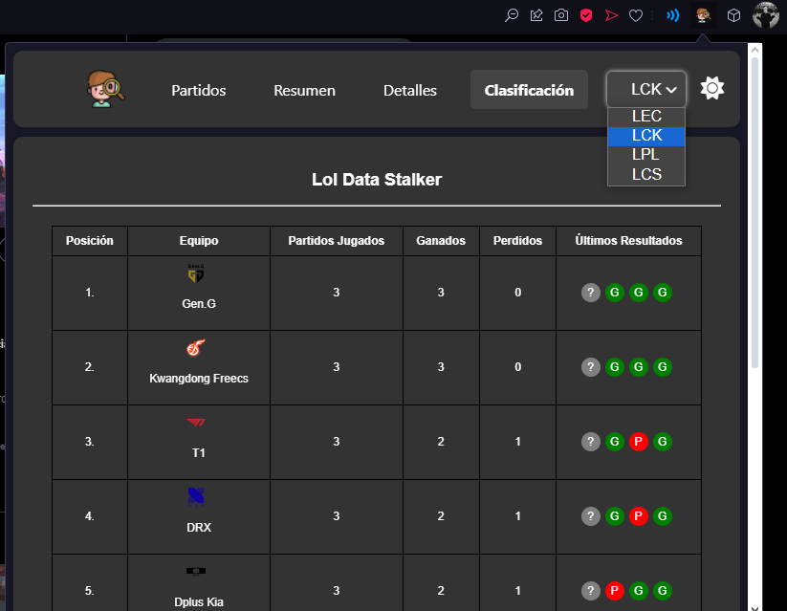
Task: Click Dplus Kia's red P loss badge
Action: point(614,590)
